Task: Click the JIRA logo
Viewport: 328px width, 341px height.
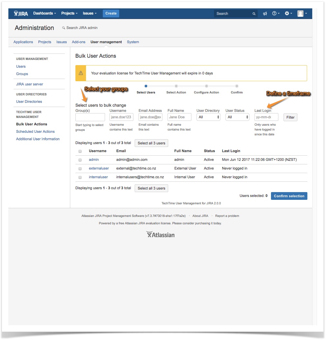Action: [21, 14]
